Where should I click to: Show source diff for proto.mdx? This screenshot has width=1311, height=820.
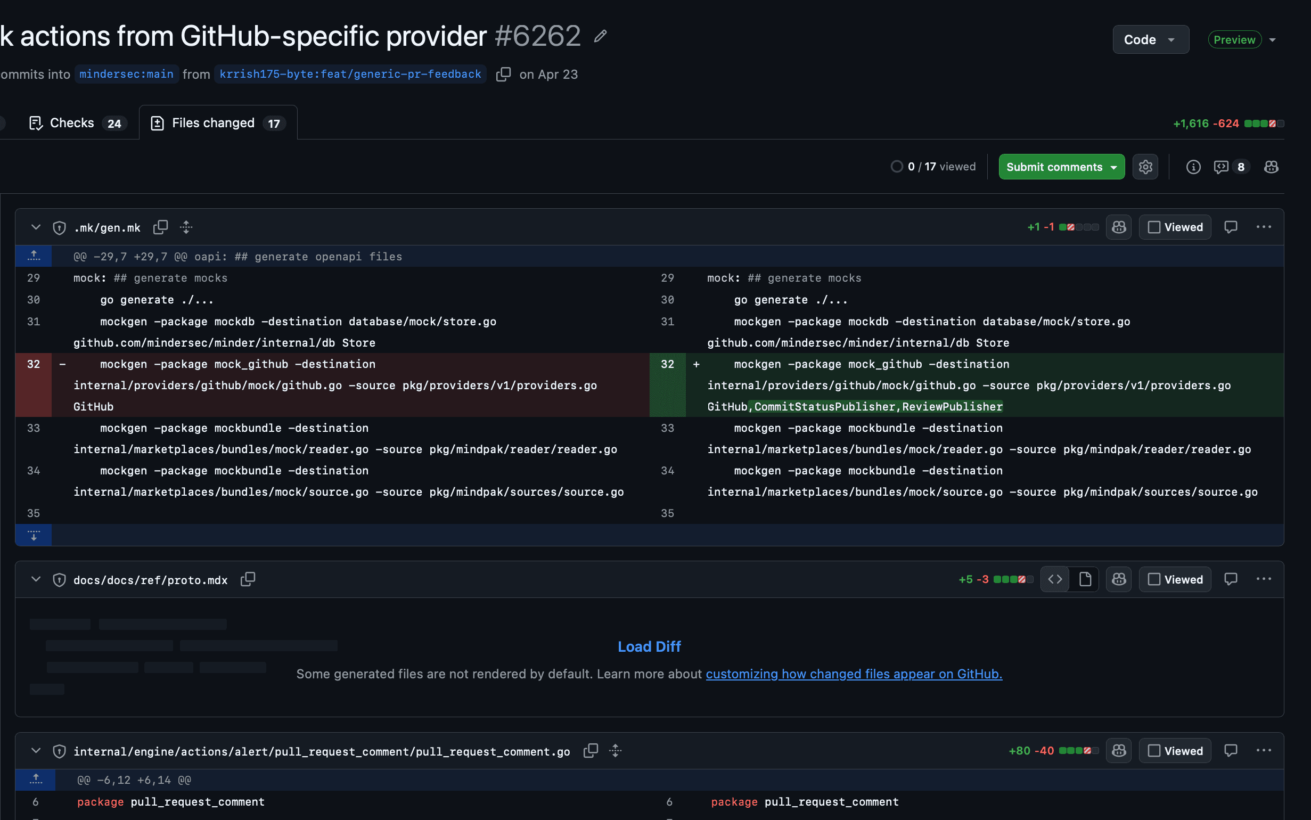pyautogui.click(x=1054, y=579)
